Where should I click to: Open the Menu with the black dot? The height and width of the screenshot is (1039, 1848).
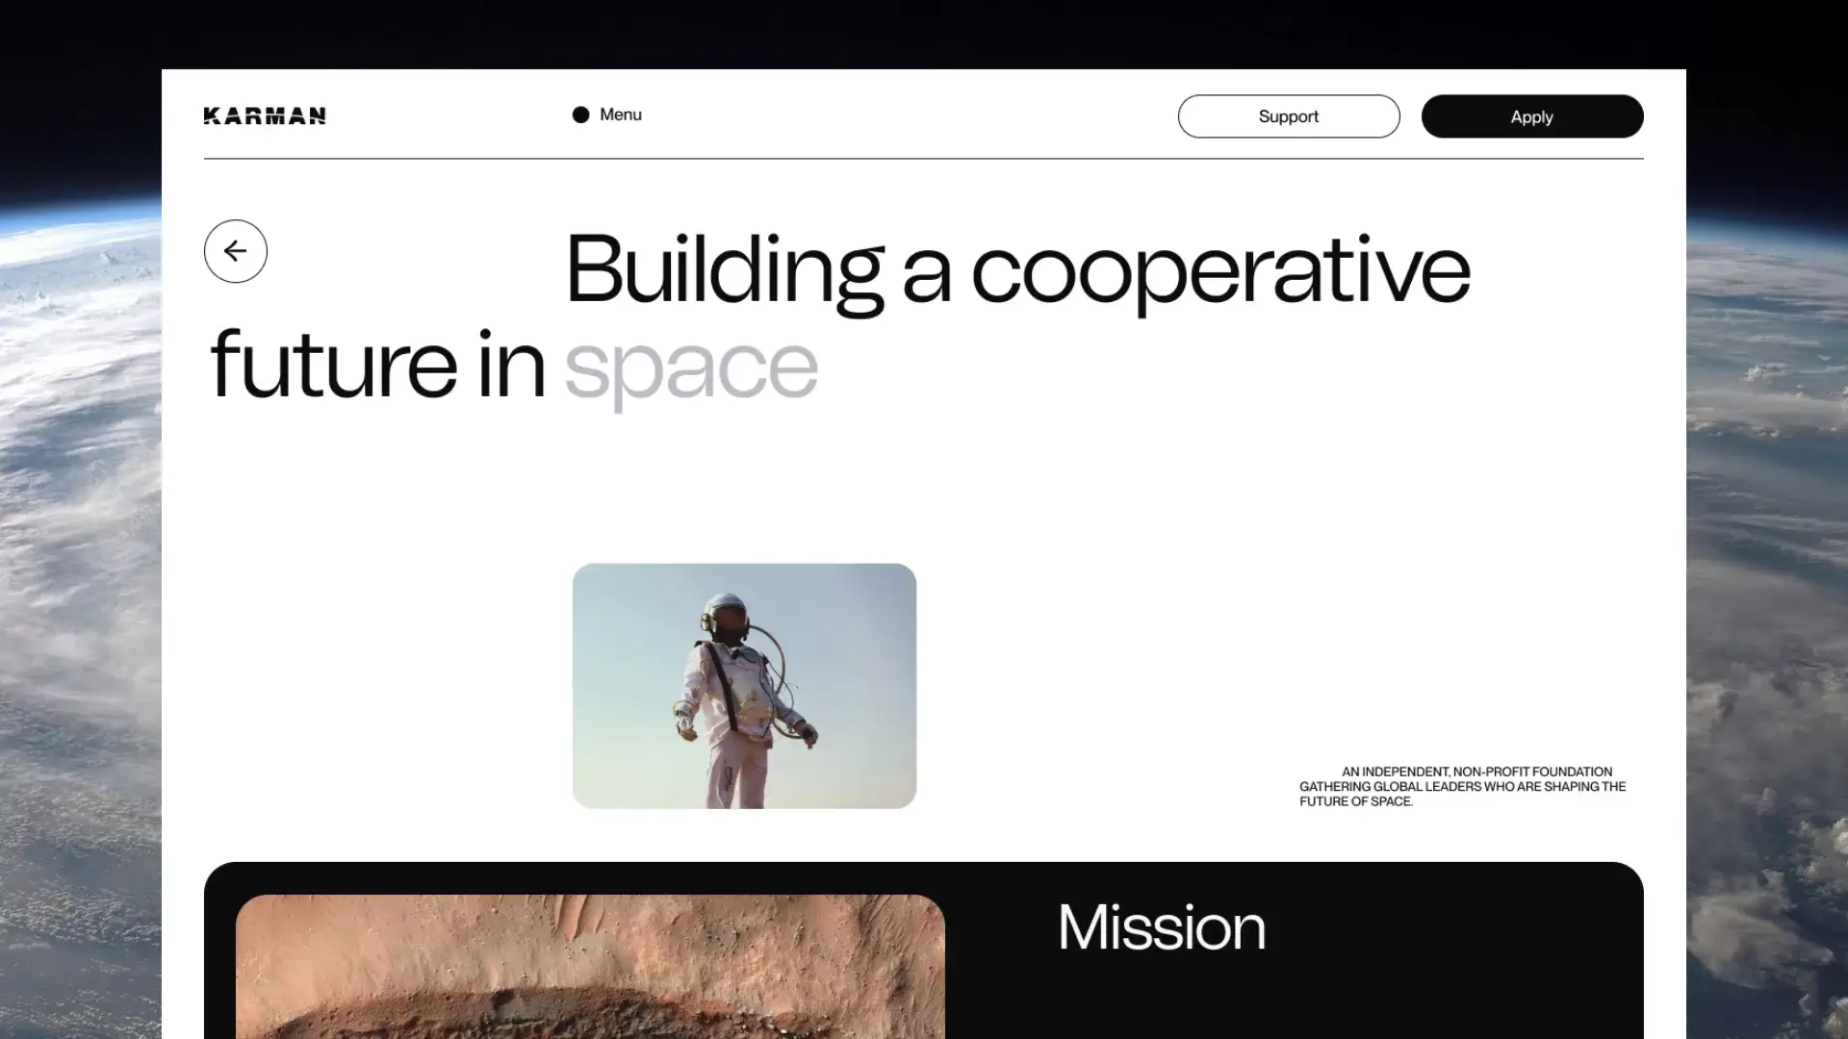pos(607,114)
